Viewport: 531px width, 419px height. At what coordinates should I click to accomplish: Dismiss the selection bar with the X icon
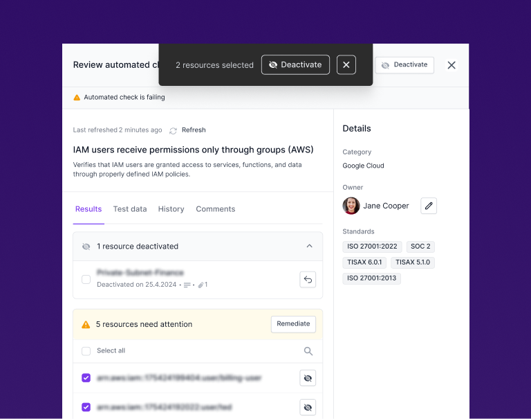point(346,65)
